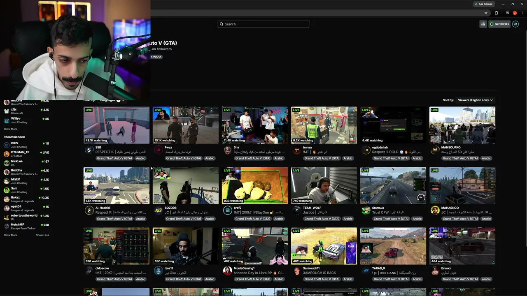Click the Get KICKs button
Viewport: 527px width, 296px height.
499,24
